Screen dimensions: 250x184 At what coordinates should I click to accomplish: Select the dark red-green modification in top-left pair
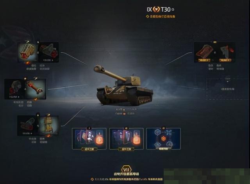48,52
